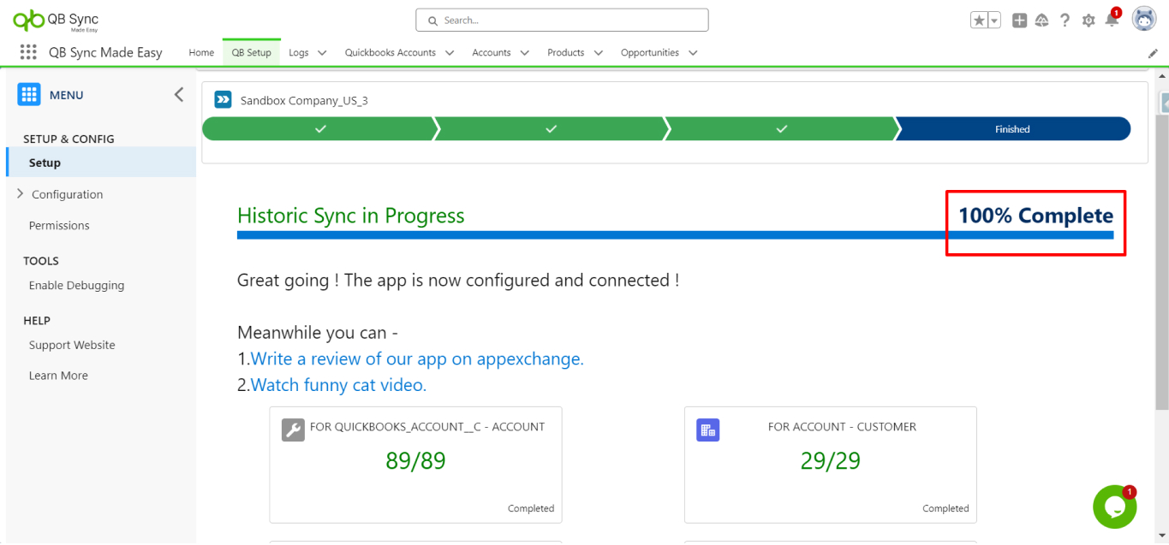Expand the Opportunities tab dropdown chevron
The image size is (1169, 545).
coord(692,53)
